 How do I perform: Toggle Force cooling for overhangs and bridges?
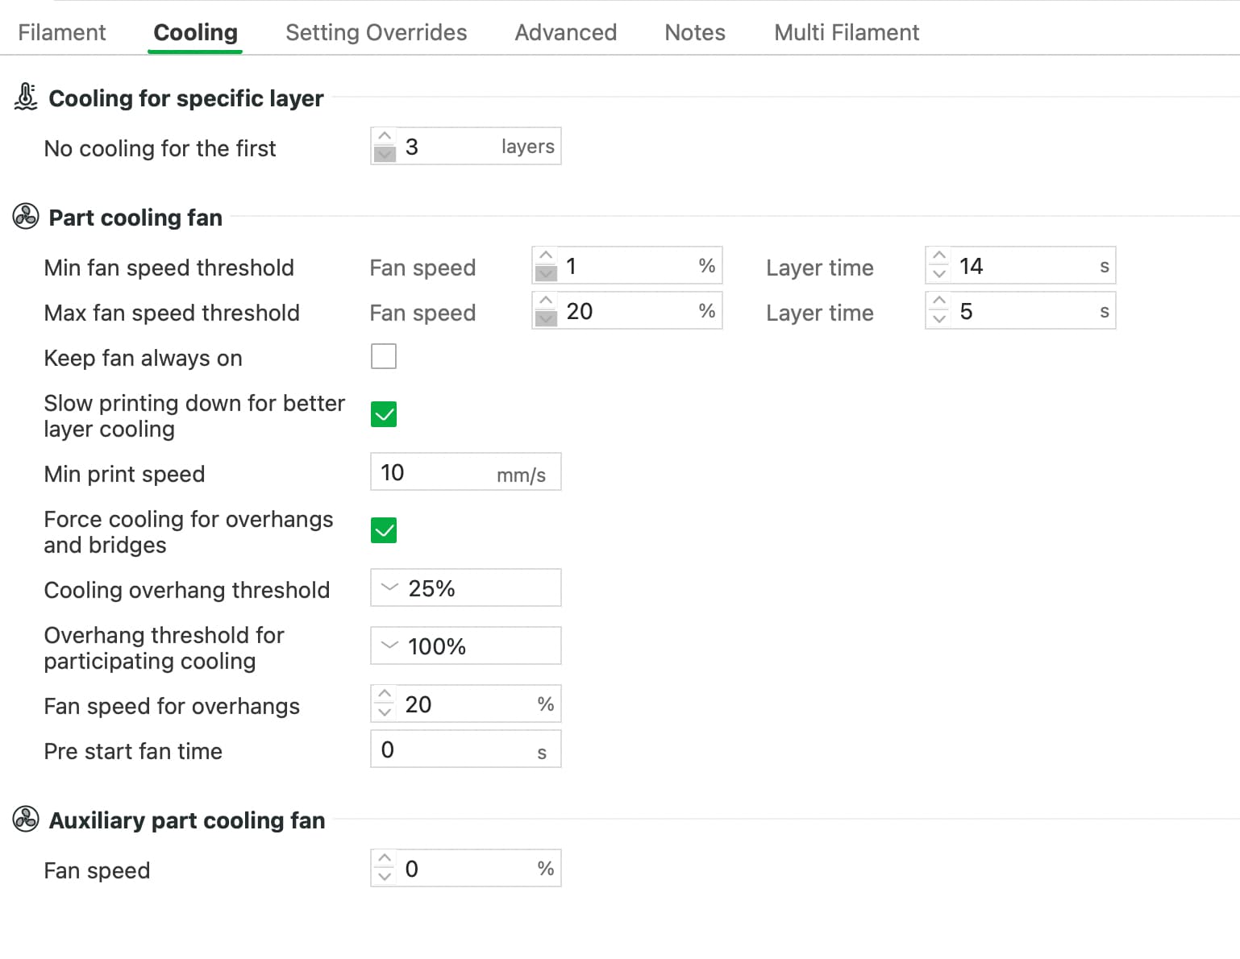[384, 530]
